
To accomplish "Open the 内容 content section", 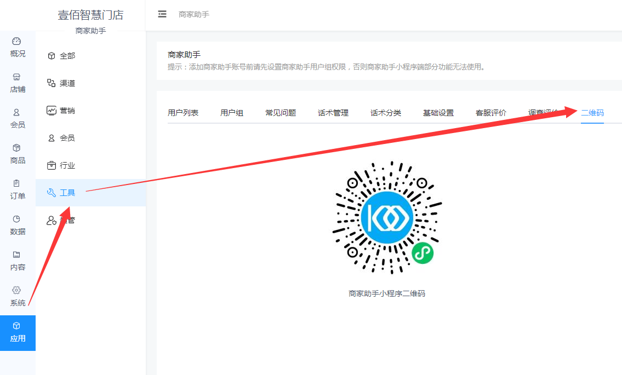I will pyautogui.click(x=18, y=261).
